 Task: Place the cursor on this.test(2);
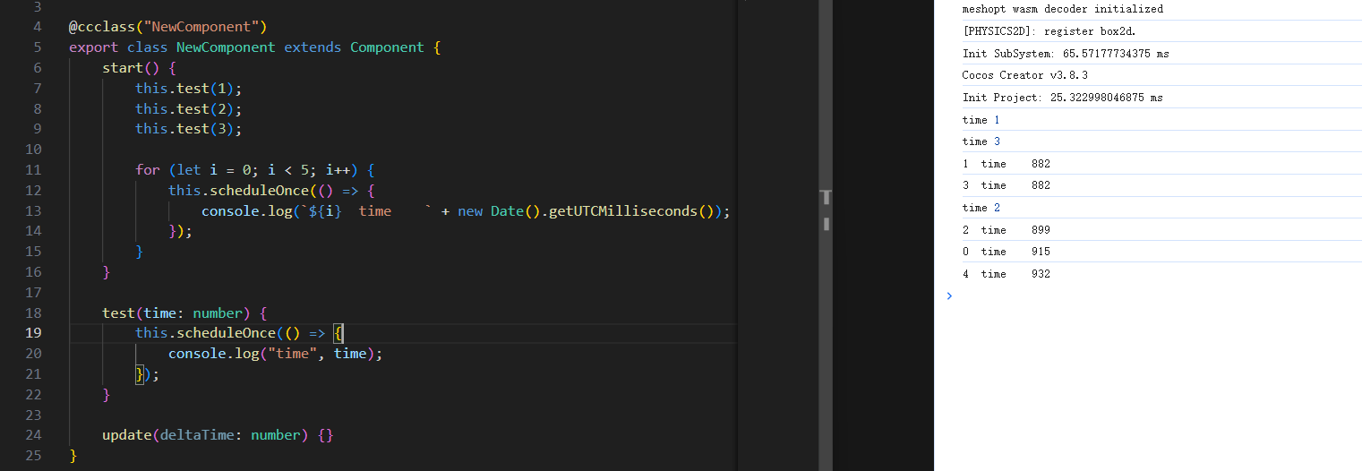pos(189,108)
